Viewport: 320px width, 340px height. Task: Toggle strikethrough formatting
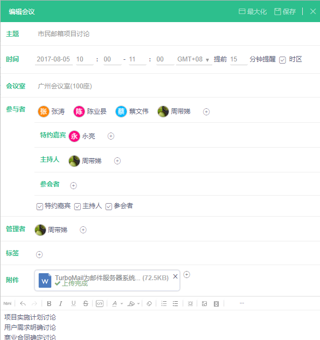[x=86, y=303]
